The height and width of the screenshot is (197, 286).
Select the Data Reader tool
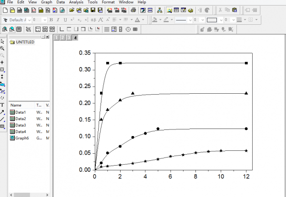(2, 69)
